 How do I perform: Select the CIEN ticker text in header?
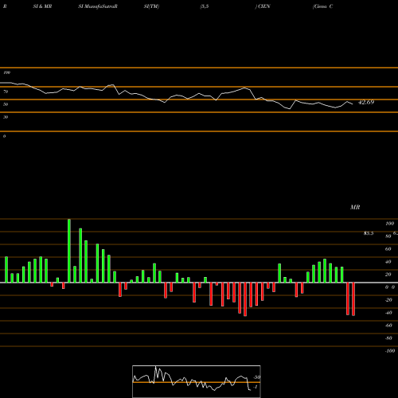(263, 6)
